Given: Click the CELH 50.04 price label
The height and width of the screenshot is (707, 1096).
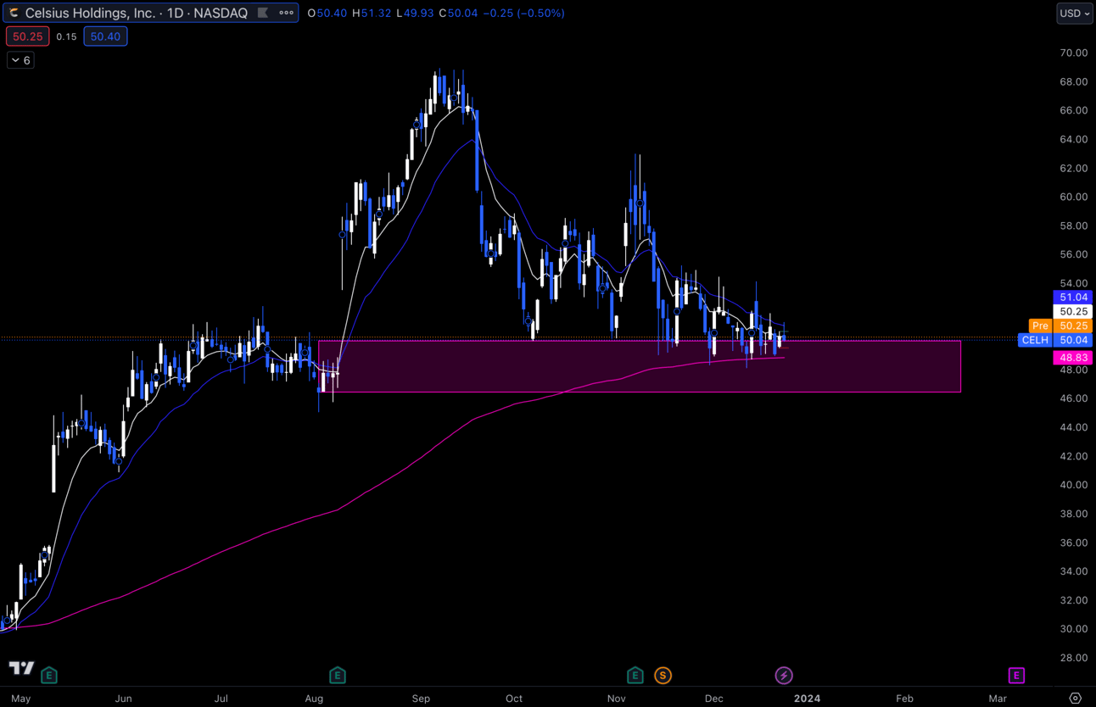Looking at the screenshot, I should coord(1055,340).
